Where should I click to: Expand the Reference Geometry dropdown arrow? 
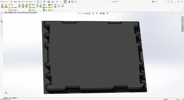[x=55, y=11]
